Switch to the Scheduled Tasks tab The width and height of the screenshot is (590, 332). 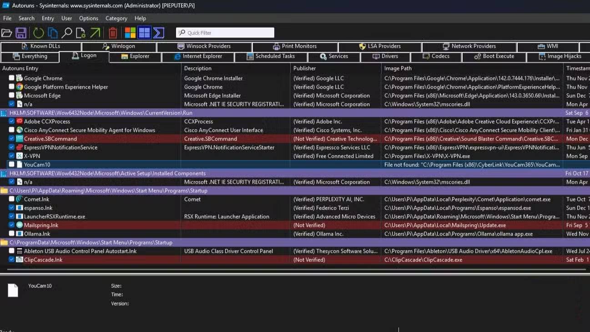[x=271, y=56]
